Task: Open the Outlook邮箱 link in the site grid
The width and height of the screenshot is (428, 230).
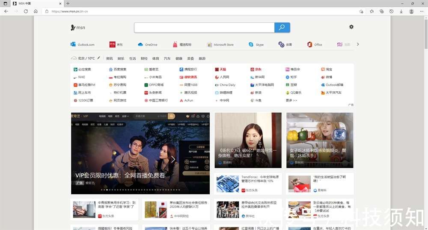Action: pyautogui.click(x=332, y=85)
